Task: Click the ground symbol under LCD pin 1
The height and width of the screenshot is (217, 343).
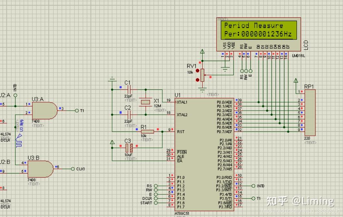Action: [225, 70]
